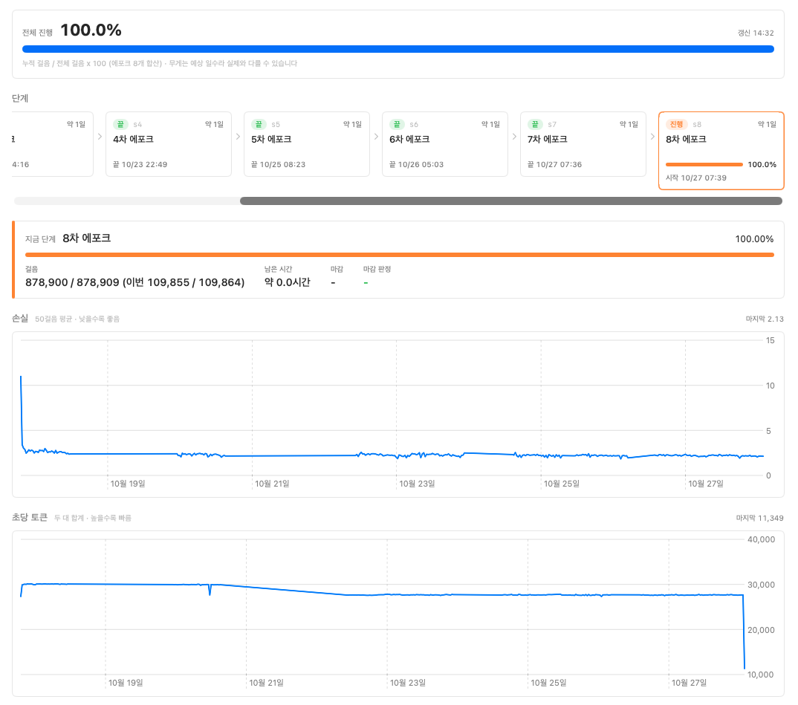Click the 손실 chart title
Viewport: 798px width, 705px height.
(20, 319)
